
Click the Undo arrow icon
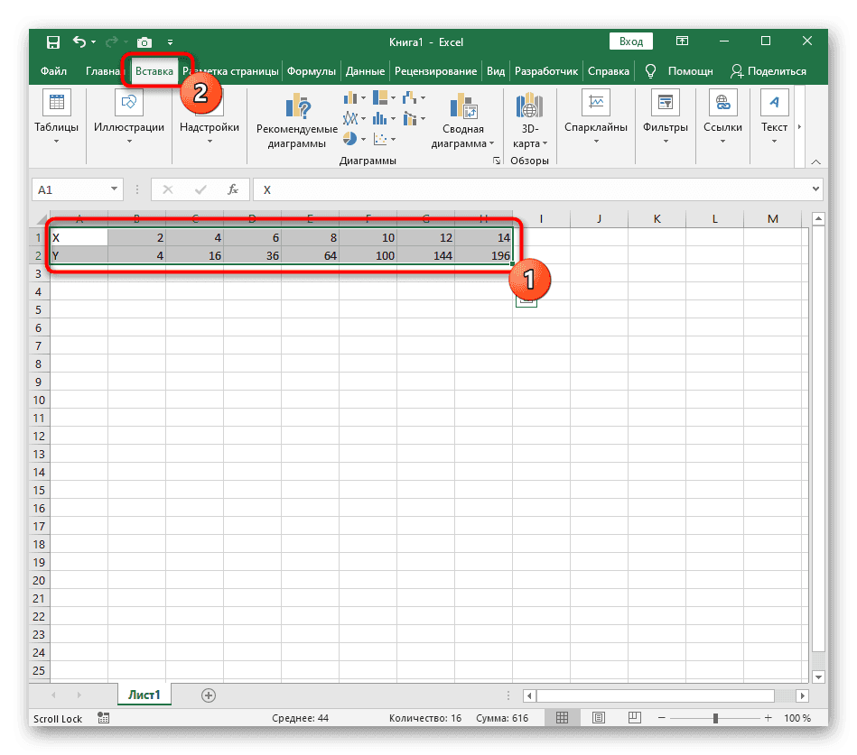tap(79, 41)
